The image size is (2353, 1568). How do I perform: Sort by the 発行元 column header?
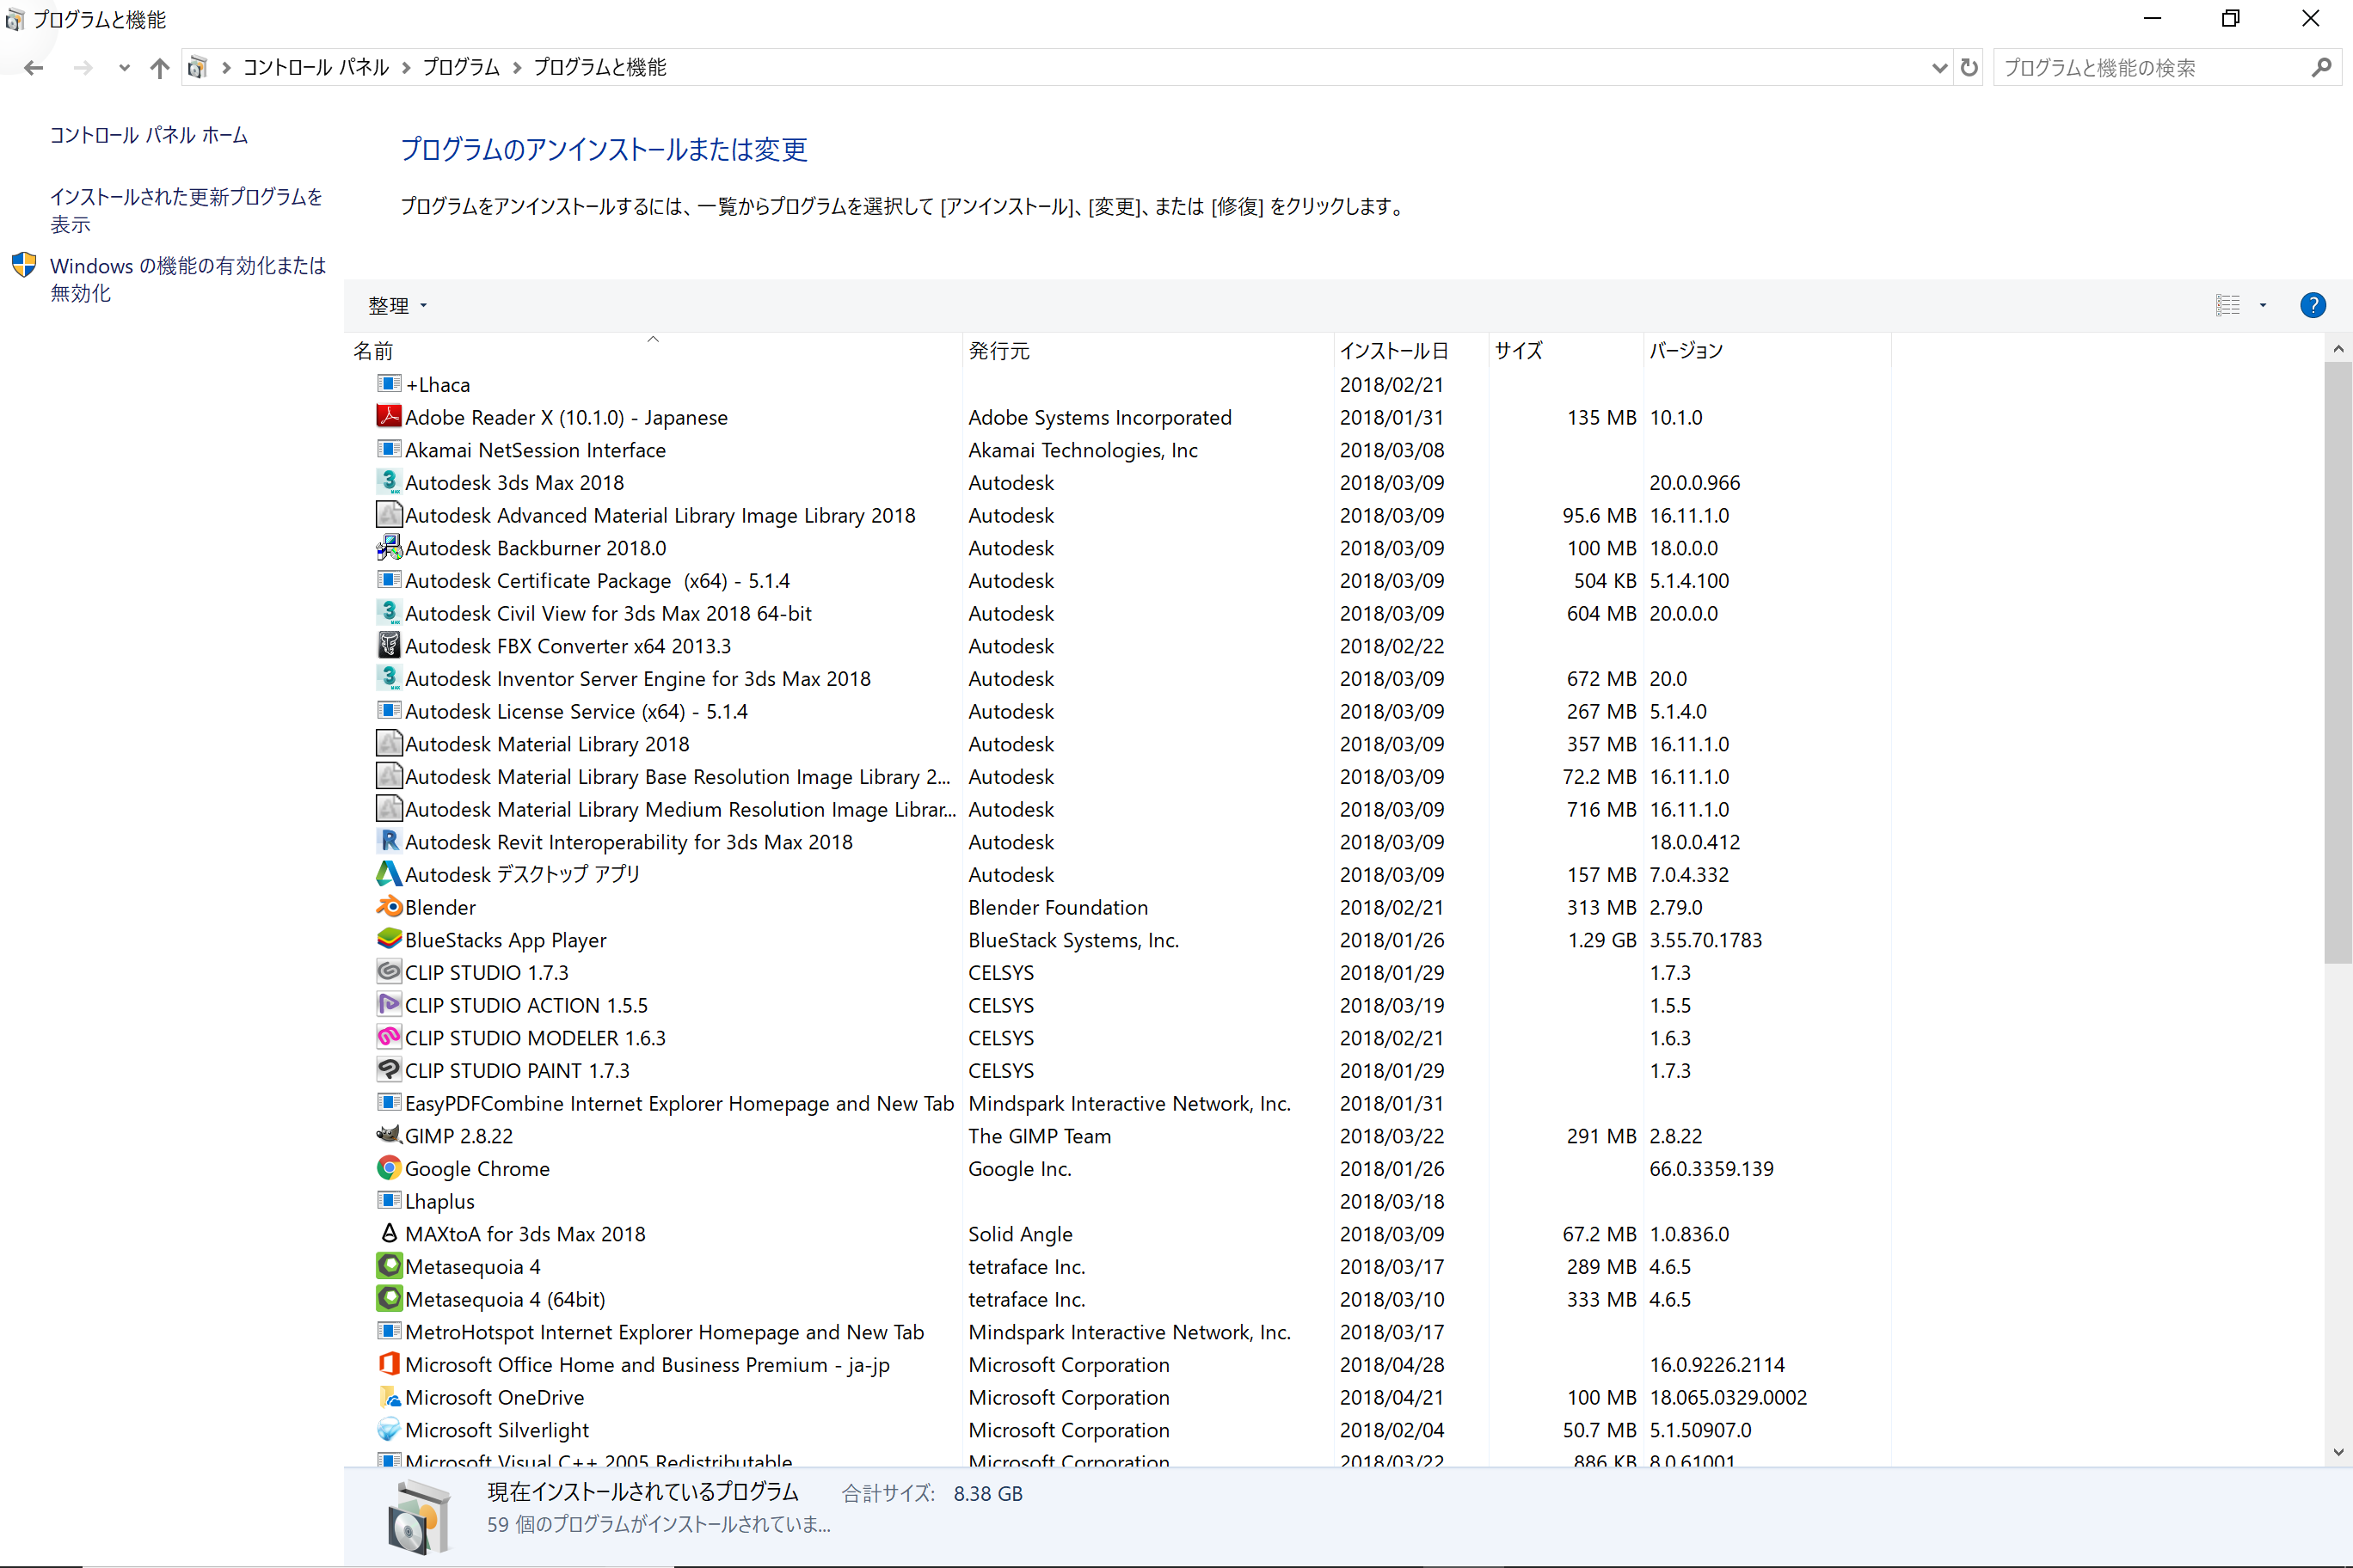click(x=998, y=351)
